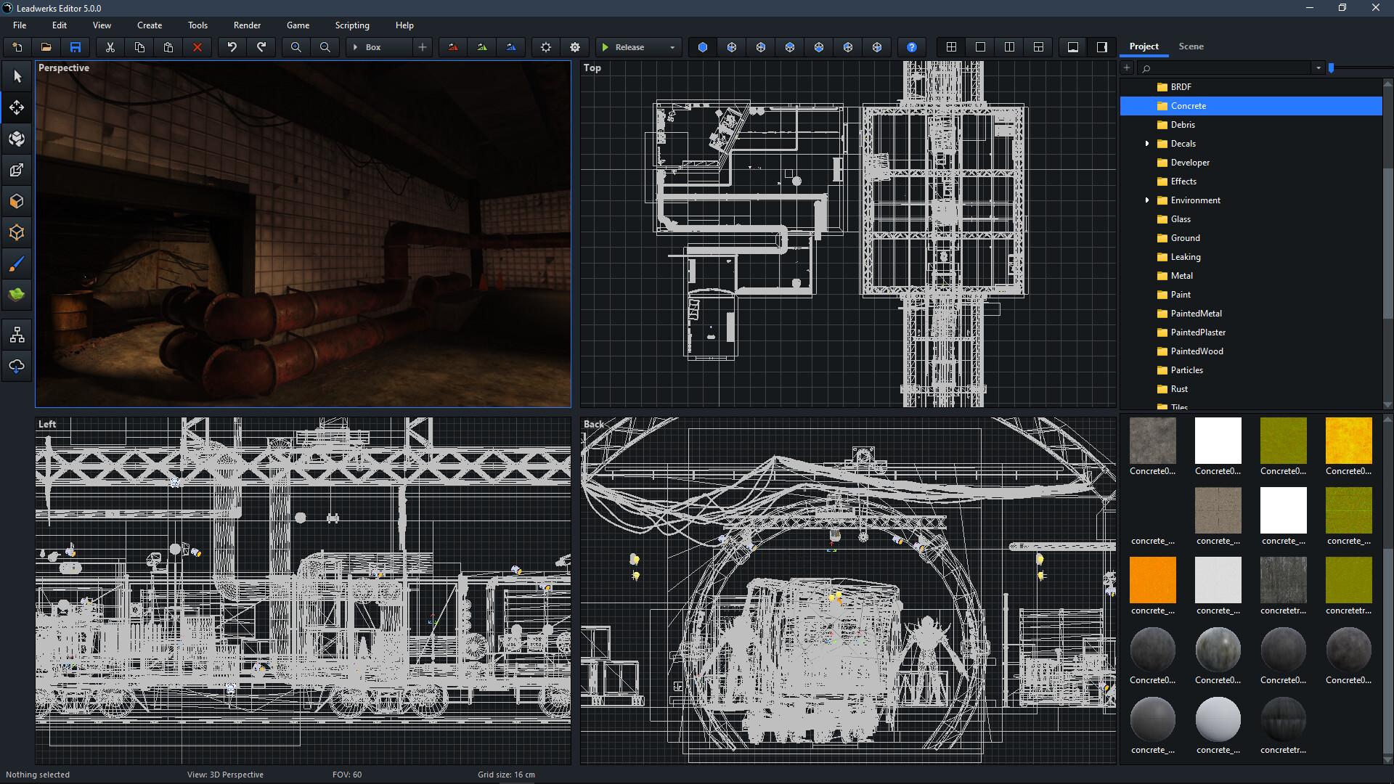Open the flowgraph editor icon
Screen dimensions: 1394x784
[x=16, y=334]
